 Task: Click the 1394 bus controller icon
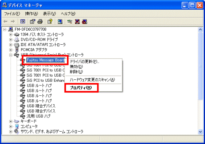(x=16, y=35)
